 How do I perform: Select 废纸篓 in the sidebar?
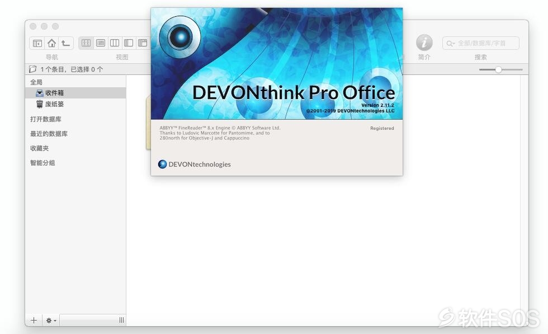pyautogui.click(x=75, y=104)
